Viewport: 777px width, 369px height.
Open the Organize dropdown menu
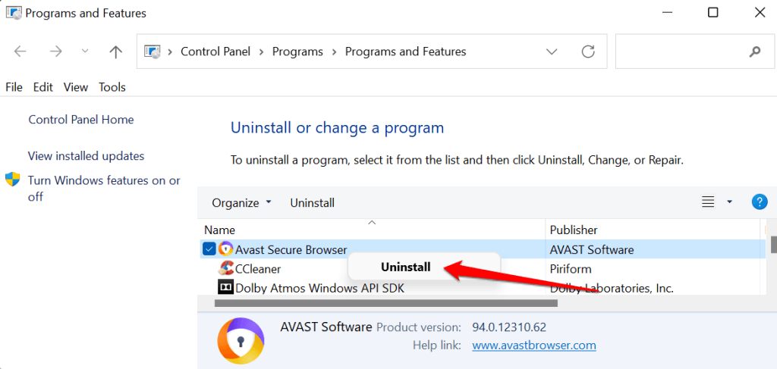point(241,203)
